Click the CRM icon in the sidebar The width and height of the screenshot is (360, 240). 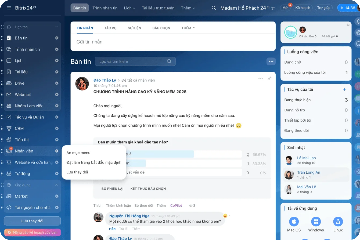(x=9, y=128)
